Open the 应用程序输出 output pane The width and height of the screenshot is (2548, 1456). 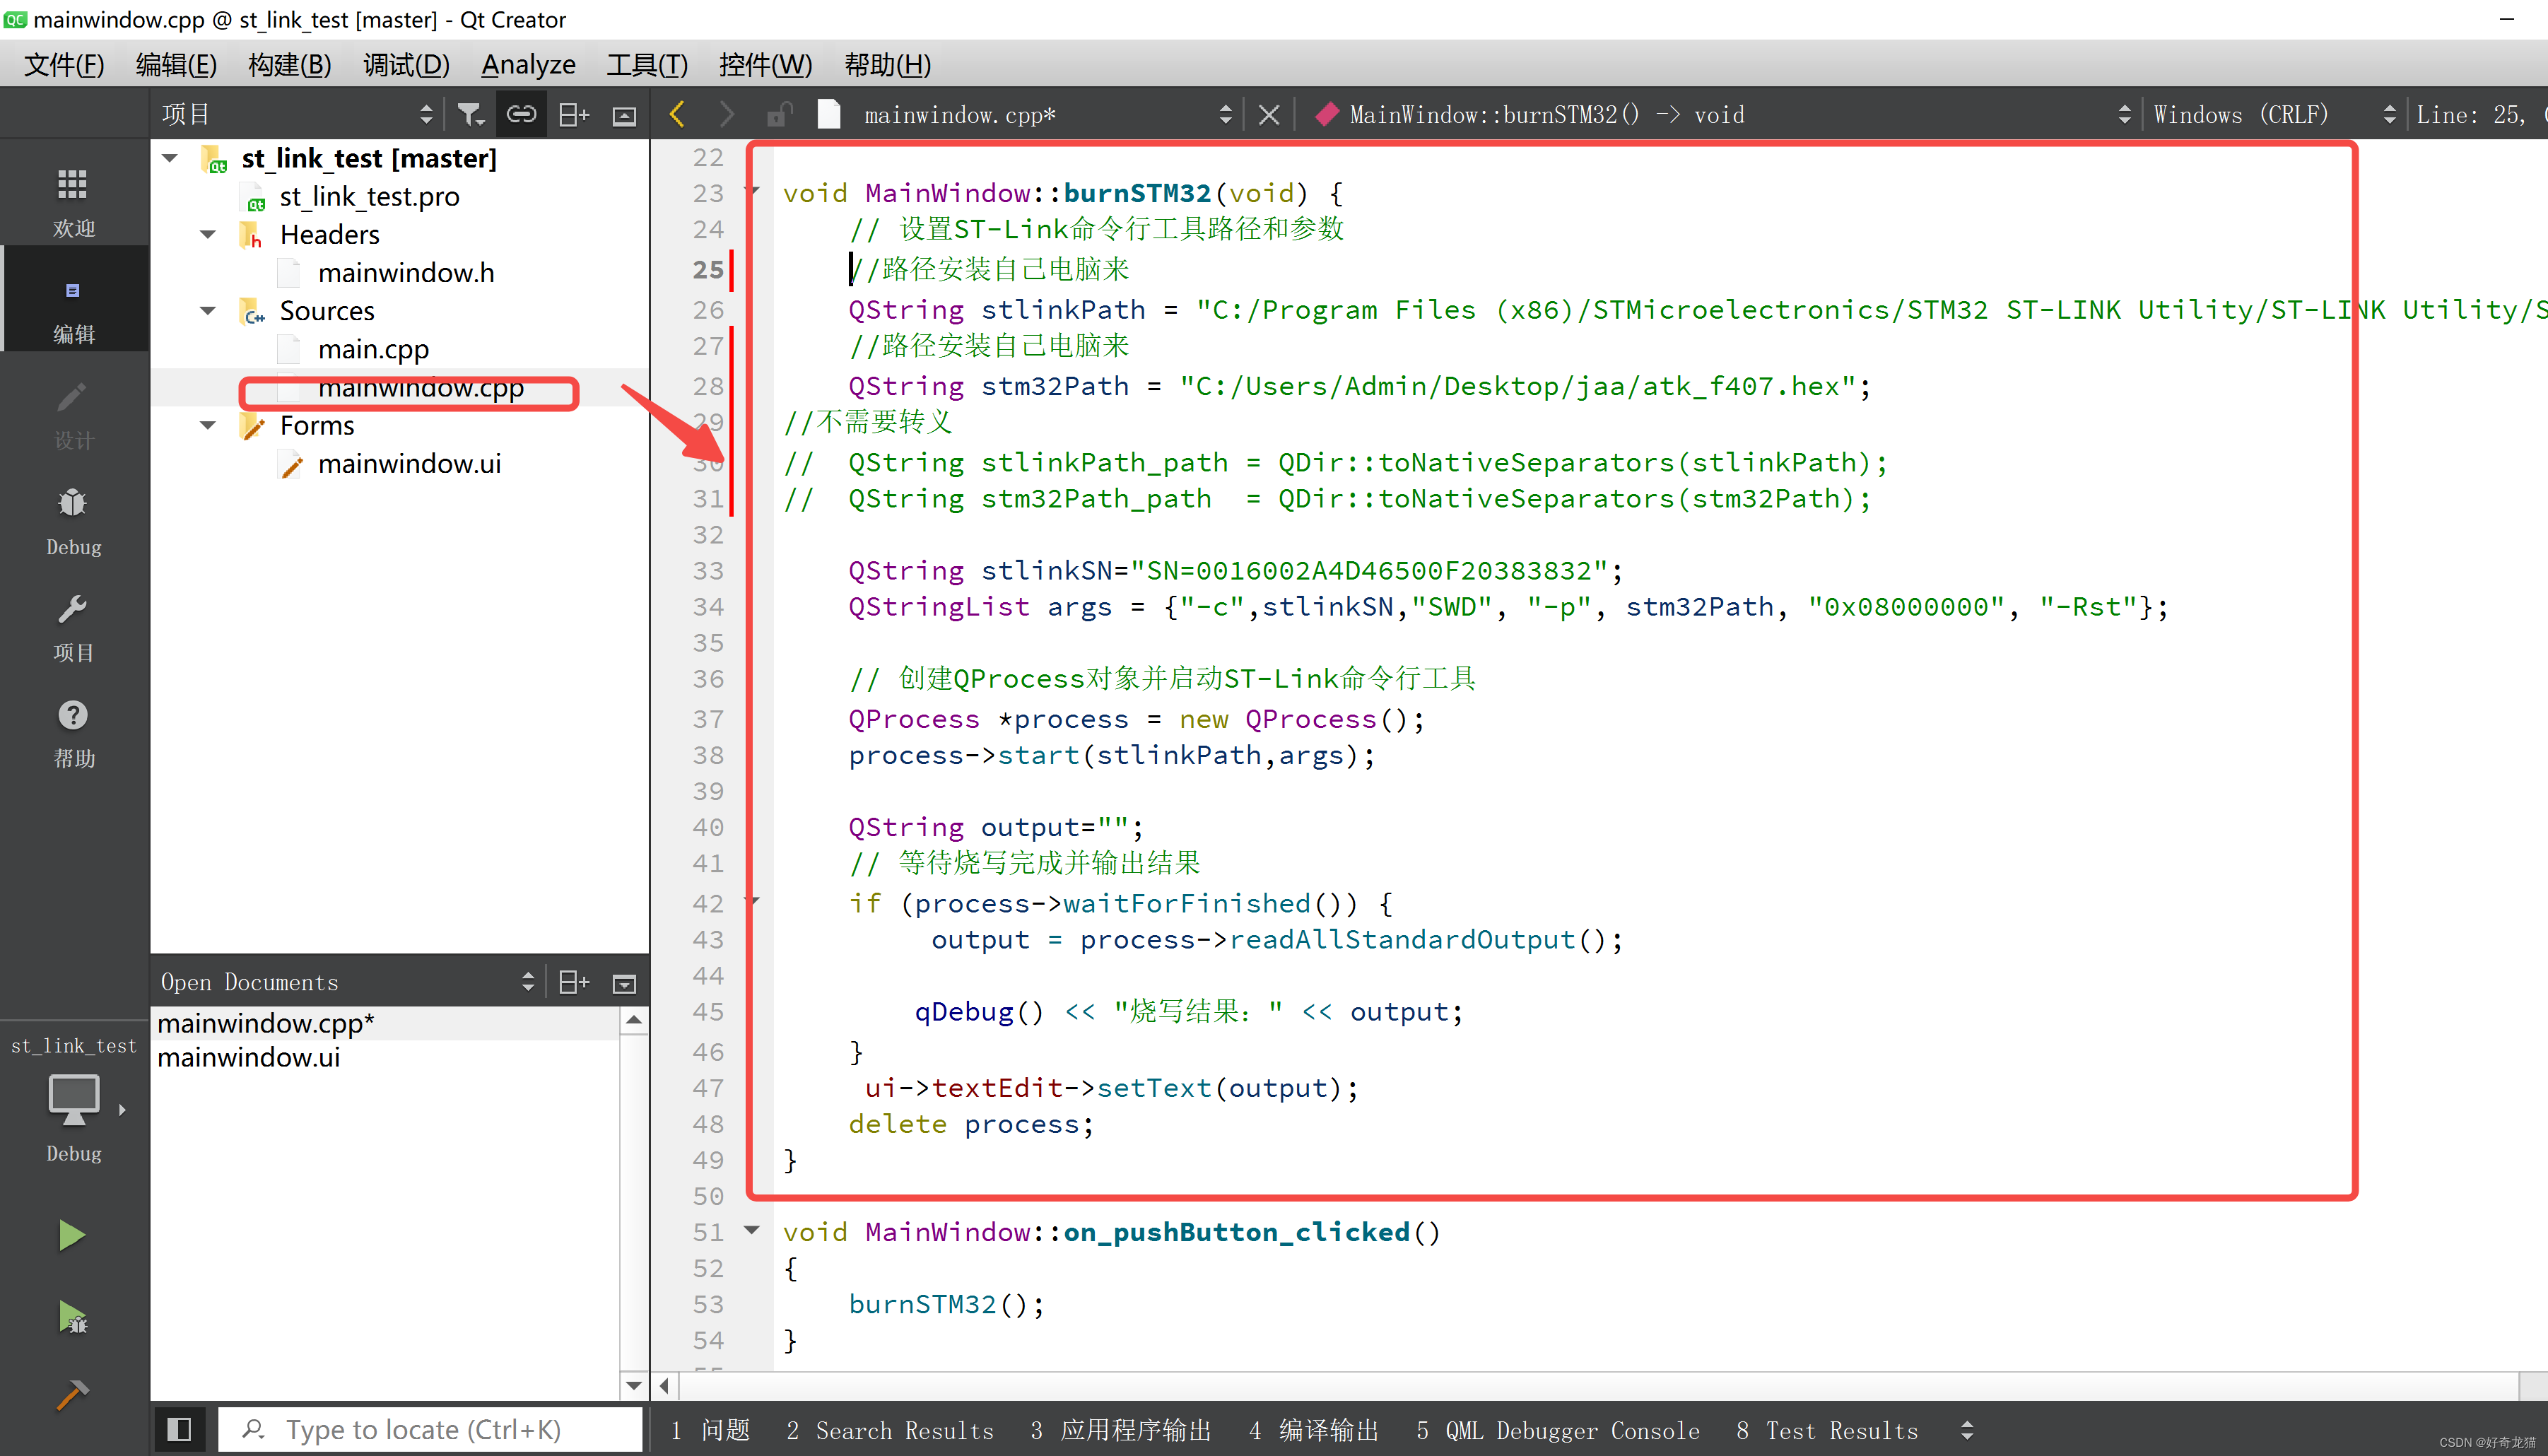coord(1121,1430)
